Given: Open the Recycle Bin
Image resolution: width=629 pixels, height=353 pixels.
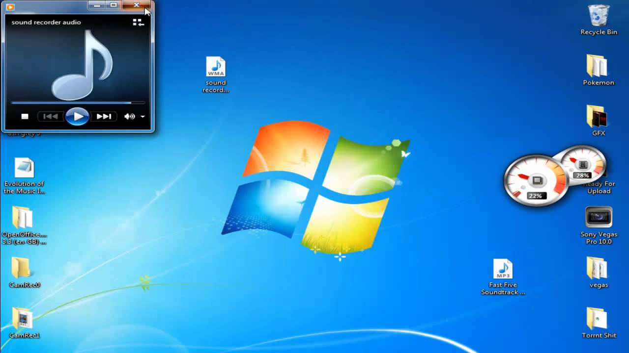Looking at the screenshot, I should tap(599, 20).
